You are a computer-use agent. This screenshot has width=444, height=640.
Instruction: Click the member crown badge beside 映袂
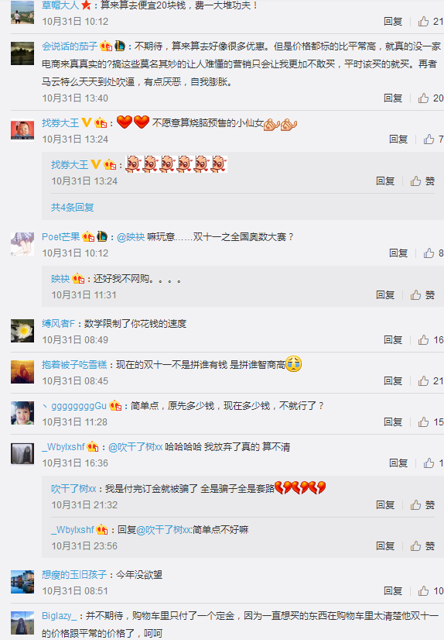[x=78, y=279]
